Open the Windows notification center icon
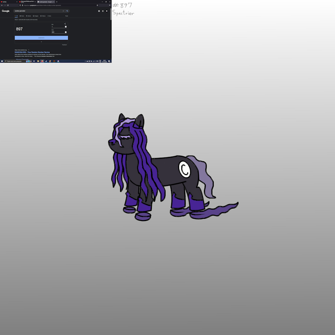 click(109, 61)
